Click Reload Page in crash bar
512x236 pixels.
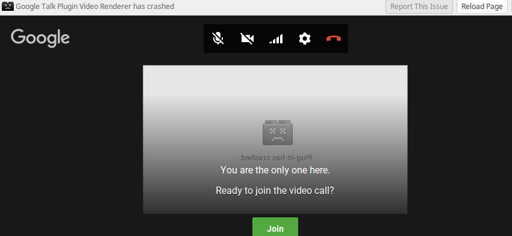[482, 7]
